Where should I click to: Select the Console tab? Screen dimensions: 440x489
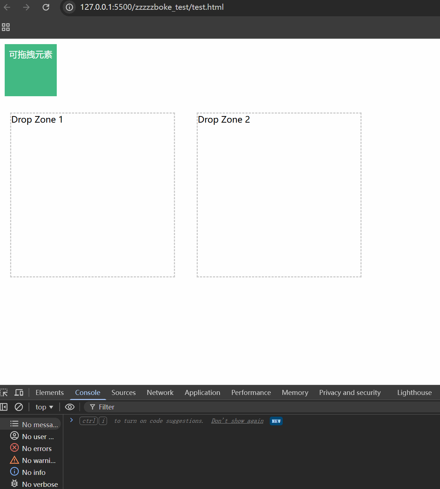(x=87, y=392)
